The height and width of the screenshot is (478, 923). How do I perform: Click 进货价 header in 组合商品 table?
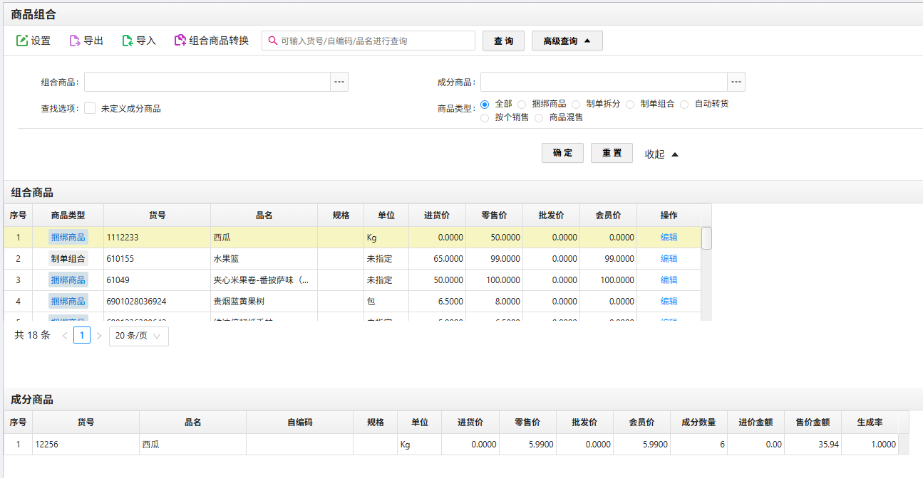pos(438,216)
